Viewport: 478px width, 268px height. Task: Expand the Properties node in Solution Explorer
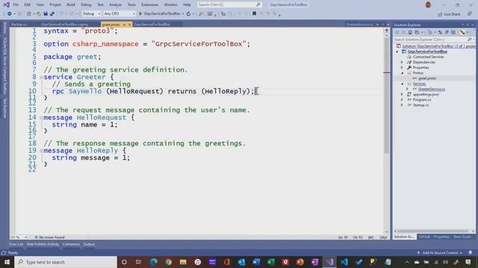point(402,68)
